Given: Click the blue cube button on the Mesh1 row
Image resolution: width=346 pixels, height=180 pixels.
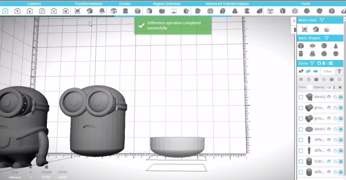Looking at the screenshot, I should (341, 129).
